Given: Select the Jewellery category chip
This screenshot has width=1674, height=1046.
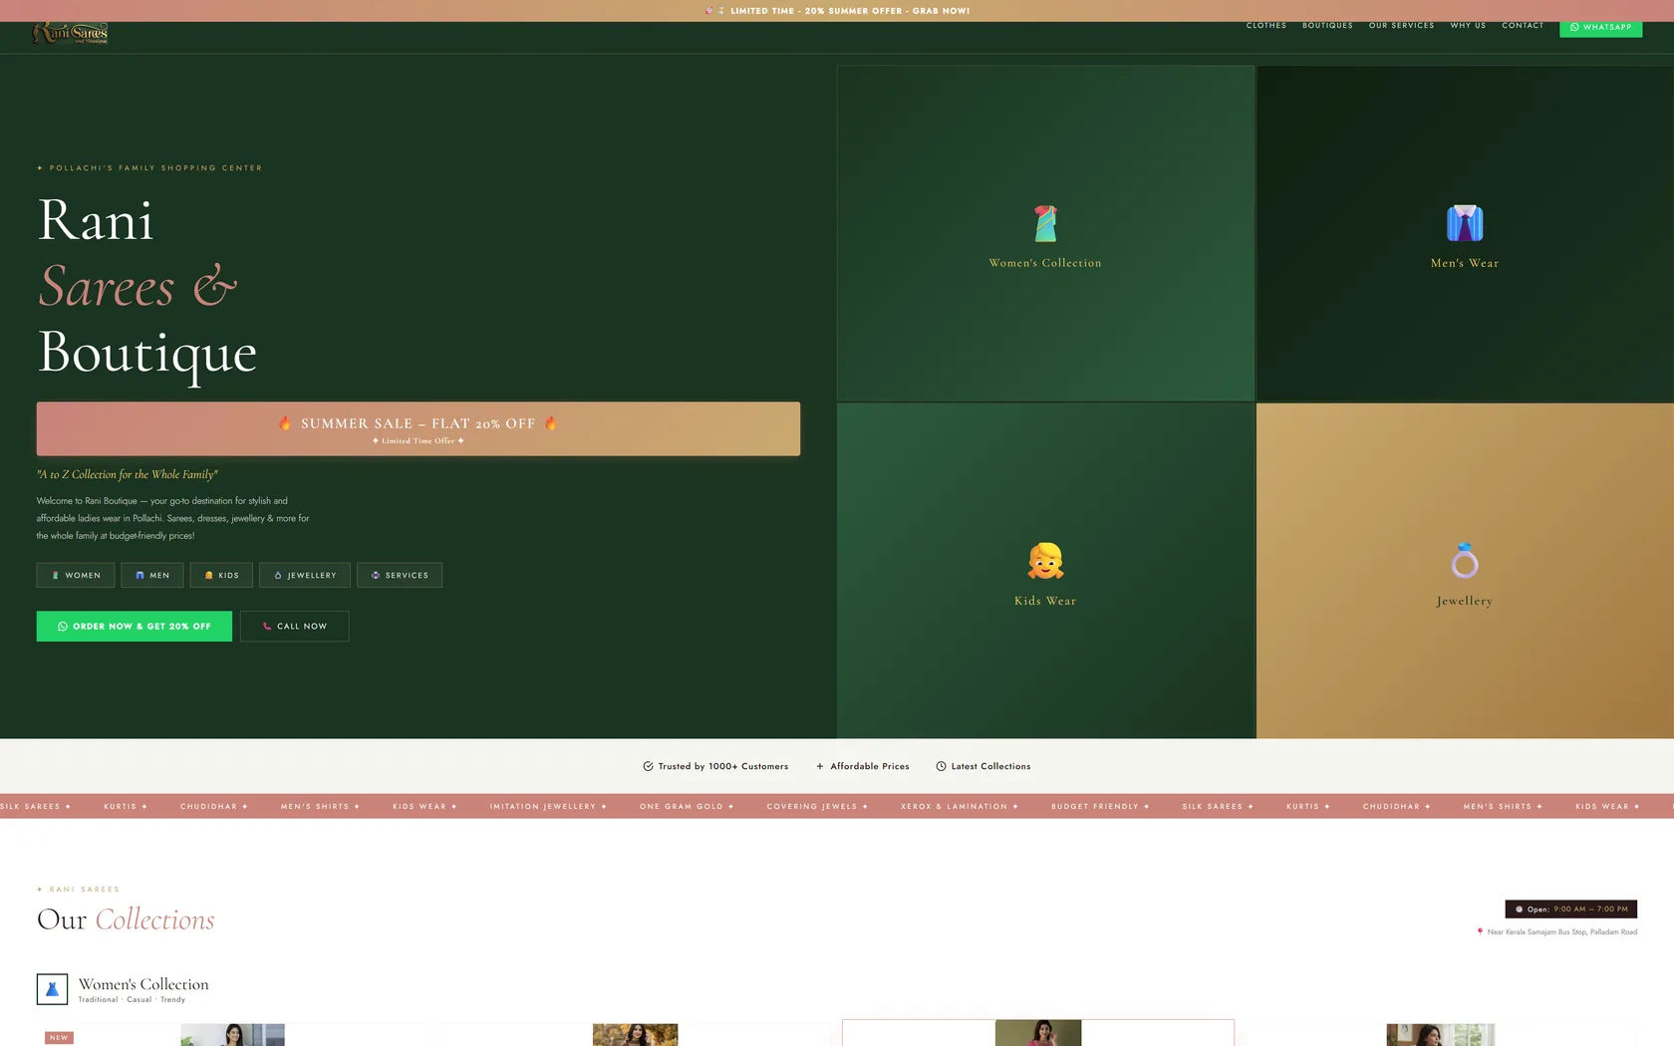Looking at the screenshot, I should coord(305,575).
